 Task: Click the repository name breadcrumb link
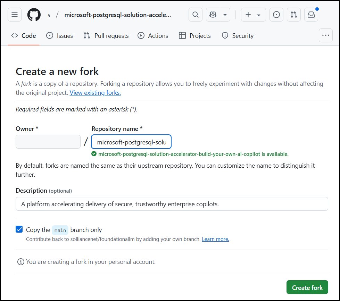coord(118,15)
